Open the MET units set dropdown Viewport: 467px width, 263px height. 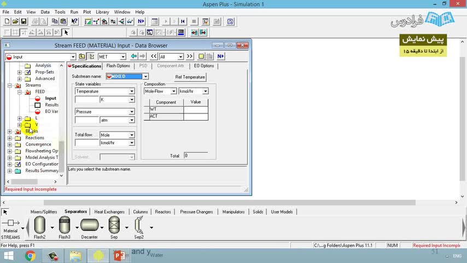coord(122,57)
